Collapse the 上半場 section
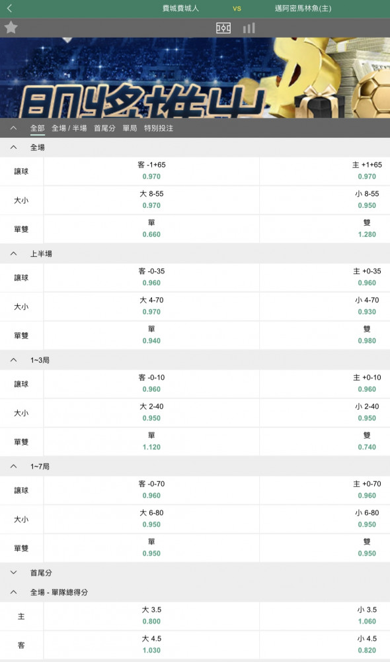Screen dimensions: 390x662 13,254
